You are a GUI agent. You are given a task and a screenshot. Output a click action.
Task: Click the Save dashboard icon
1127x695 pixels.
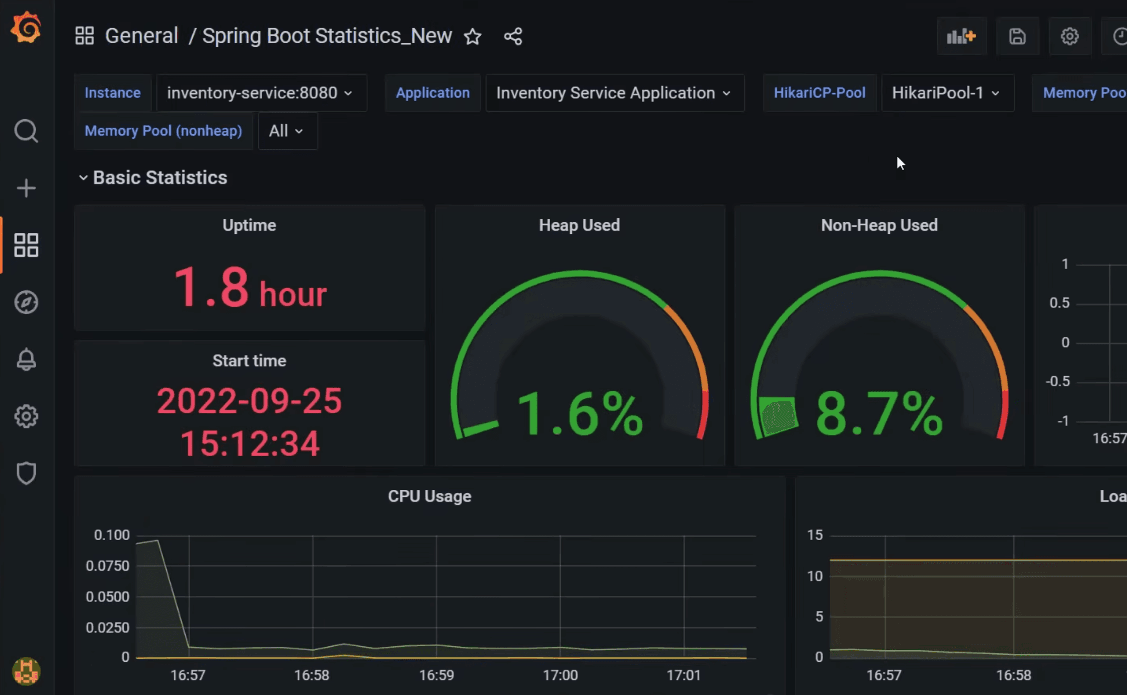point(1017,36)
